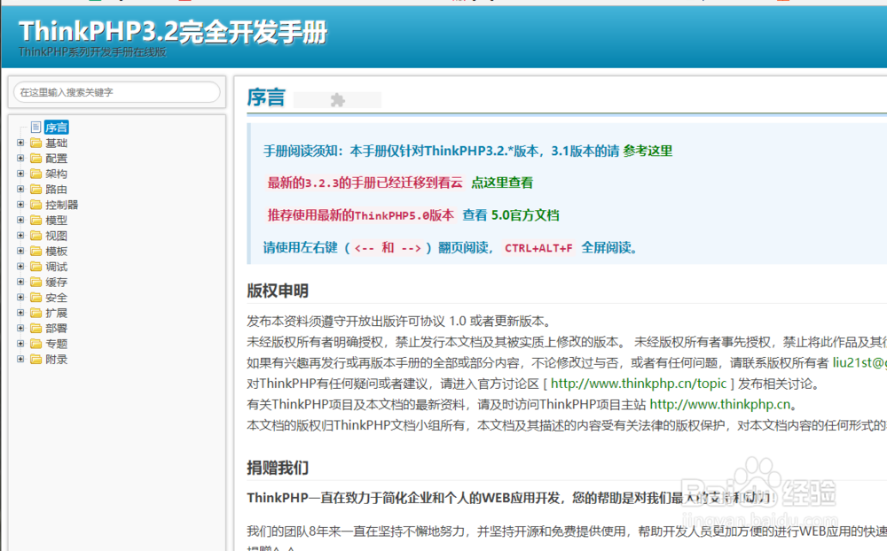Open the 模型 chapter label
Image resolution: width=887 pixels, height=551 pixels.
[56, 220]
